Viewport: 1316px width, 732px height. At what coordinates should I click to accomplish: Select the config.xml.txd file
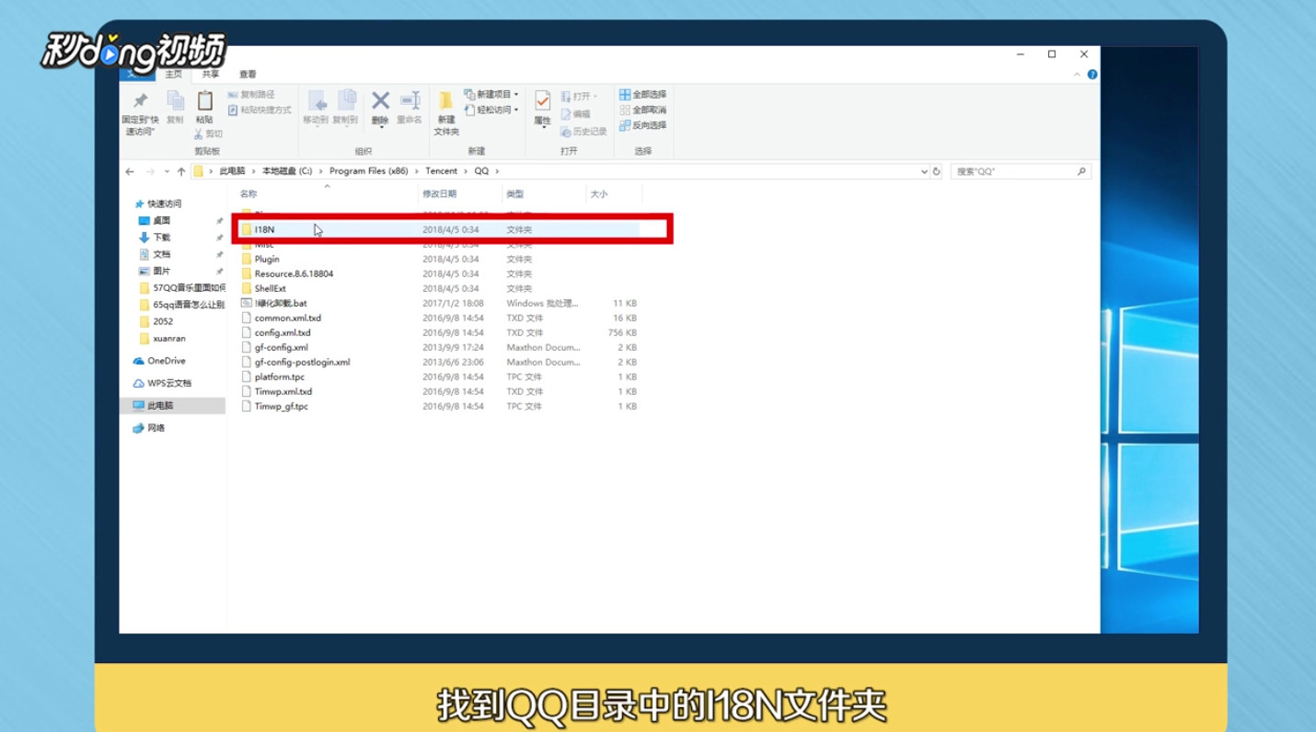pos(440,332)
